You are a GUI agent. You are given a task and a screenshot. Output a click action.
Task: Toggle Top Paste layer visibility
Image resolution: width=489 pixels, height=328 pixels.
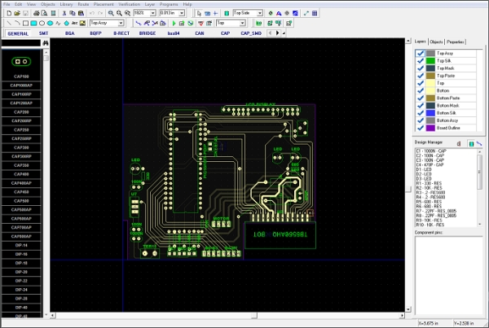click(x=420, y=76)
